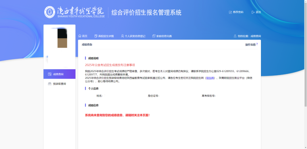This screenshot has width=307, height=149.
Task: Click the 个人信息 section heading
Action: (x=93, y=89)
